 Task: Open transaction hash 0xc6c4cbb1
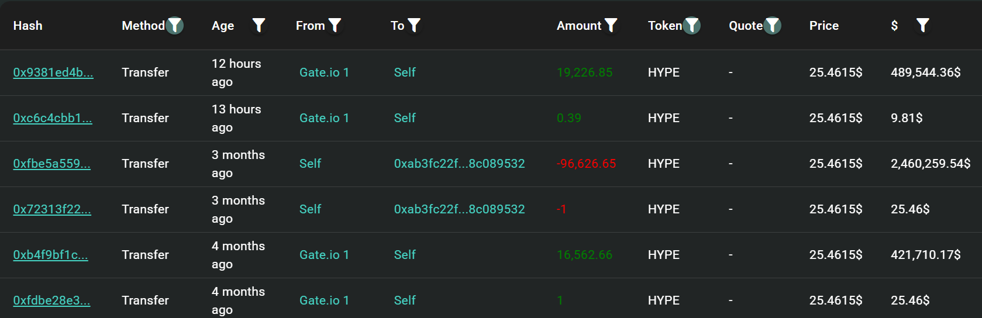53,118
